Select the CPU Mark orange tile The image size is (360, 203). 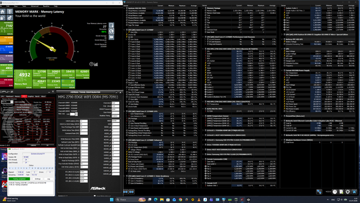6,40
